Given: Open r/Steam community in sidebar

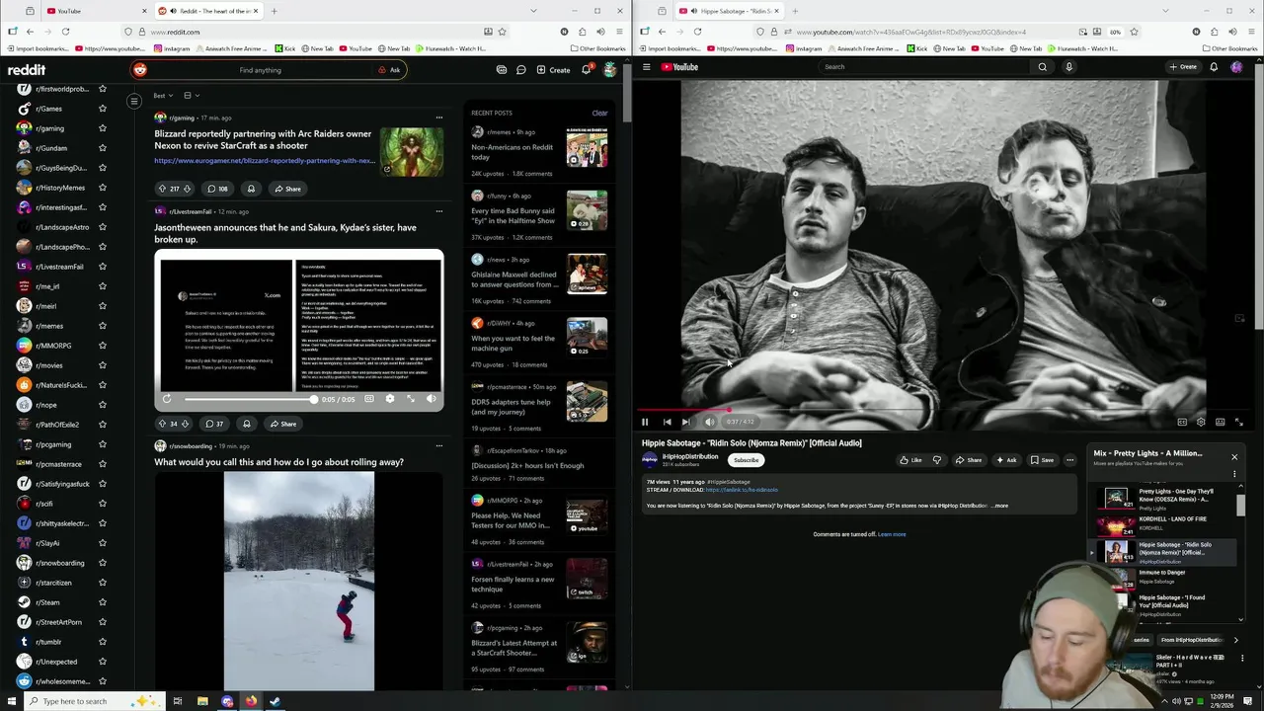Looking at the screenshot, I should (x=47, y=602).
